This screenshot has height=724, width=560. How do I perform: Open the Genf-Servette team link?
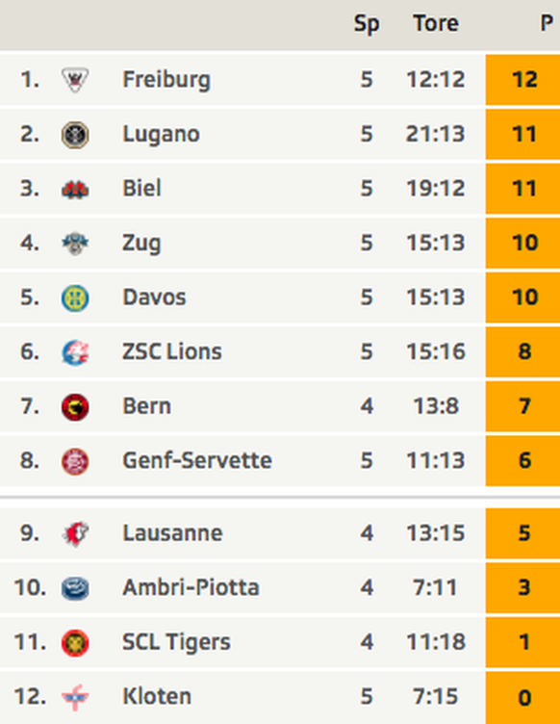coord(197,460)
